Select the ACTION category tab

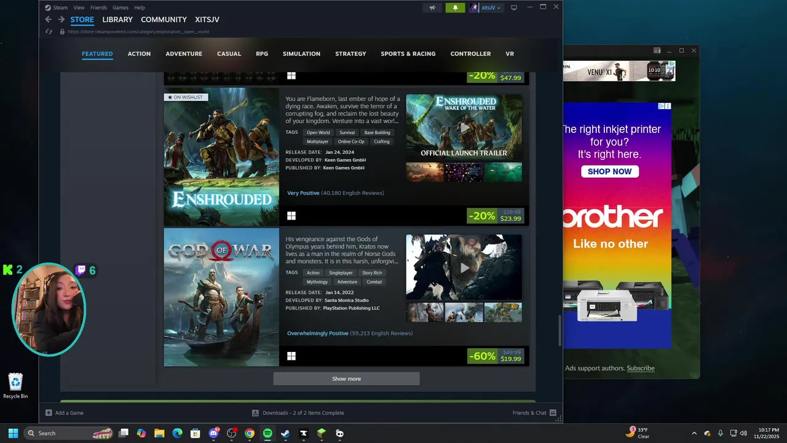pos(139,54)
